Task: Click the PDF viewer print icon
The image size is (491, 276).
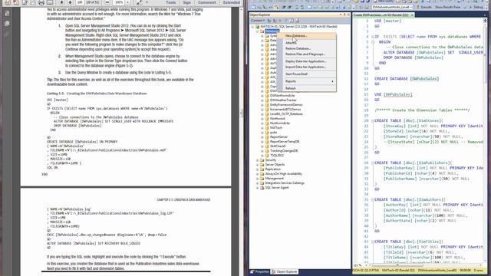Action: 41,2
